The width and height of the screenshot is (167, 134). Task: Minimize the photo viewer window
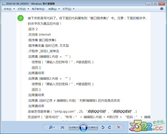coord(149,4)
